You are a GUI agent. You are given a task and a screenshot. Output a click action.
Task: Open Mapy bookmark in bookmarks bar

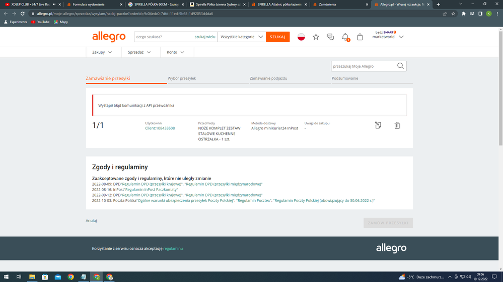pyautogui.click(x=61, y=22)
